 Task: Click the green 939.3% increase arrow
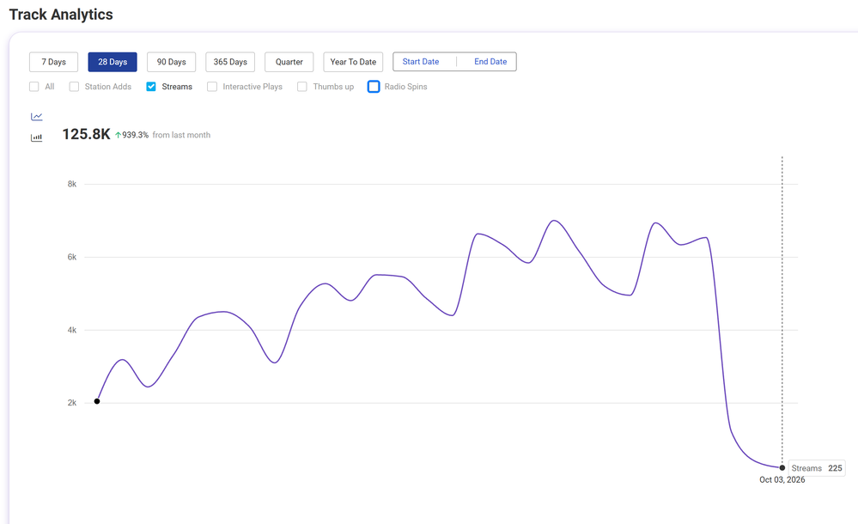click(x=118, y=135)
